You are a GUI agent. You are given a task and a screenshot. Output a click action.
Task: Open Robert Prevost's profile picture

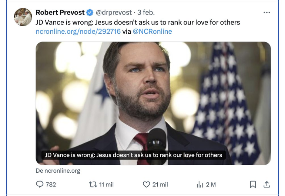[23, 17]
